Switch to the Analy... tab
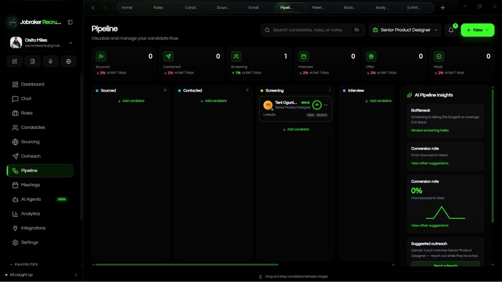502x282 pixels. click(x=382, y=7)
